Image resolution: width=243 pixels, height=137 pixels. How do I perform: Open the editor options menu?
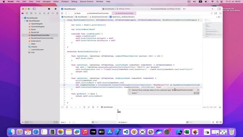[x=216, y=13]
